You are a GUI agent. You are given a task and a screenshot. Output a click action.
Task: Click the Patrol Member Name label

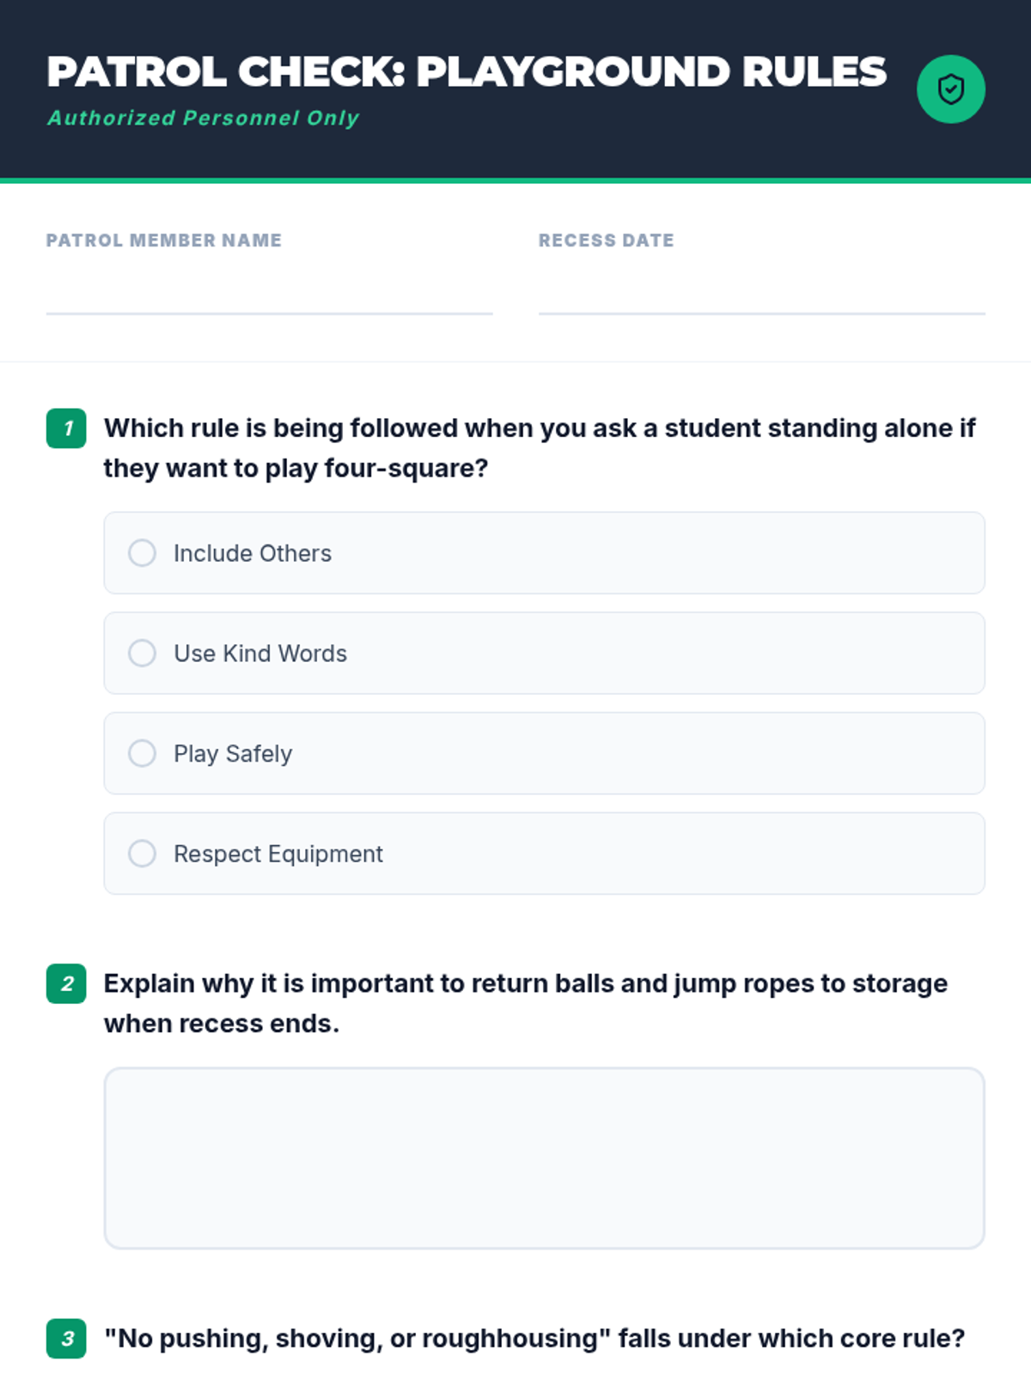tap(164, 240)
